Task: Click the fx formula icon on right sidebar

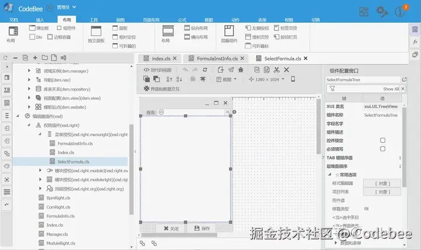Action: (x=415, y=41)
